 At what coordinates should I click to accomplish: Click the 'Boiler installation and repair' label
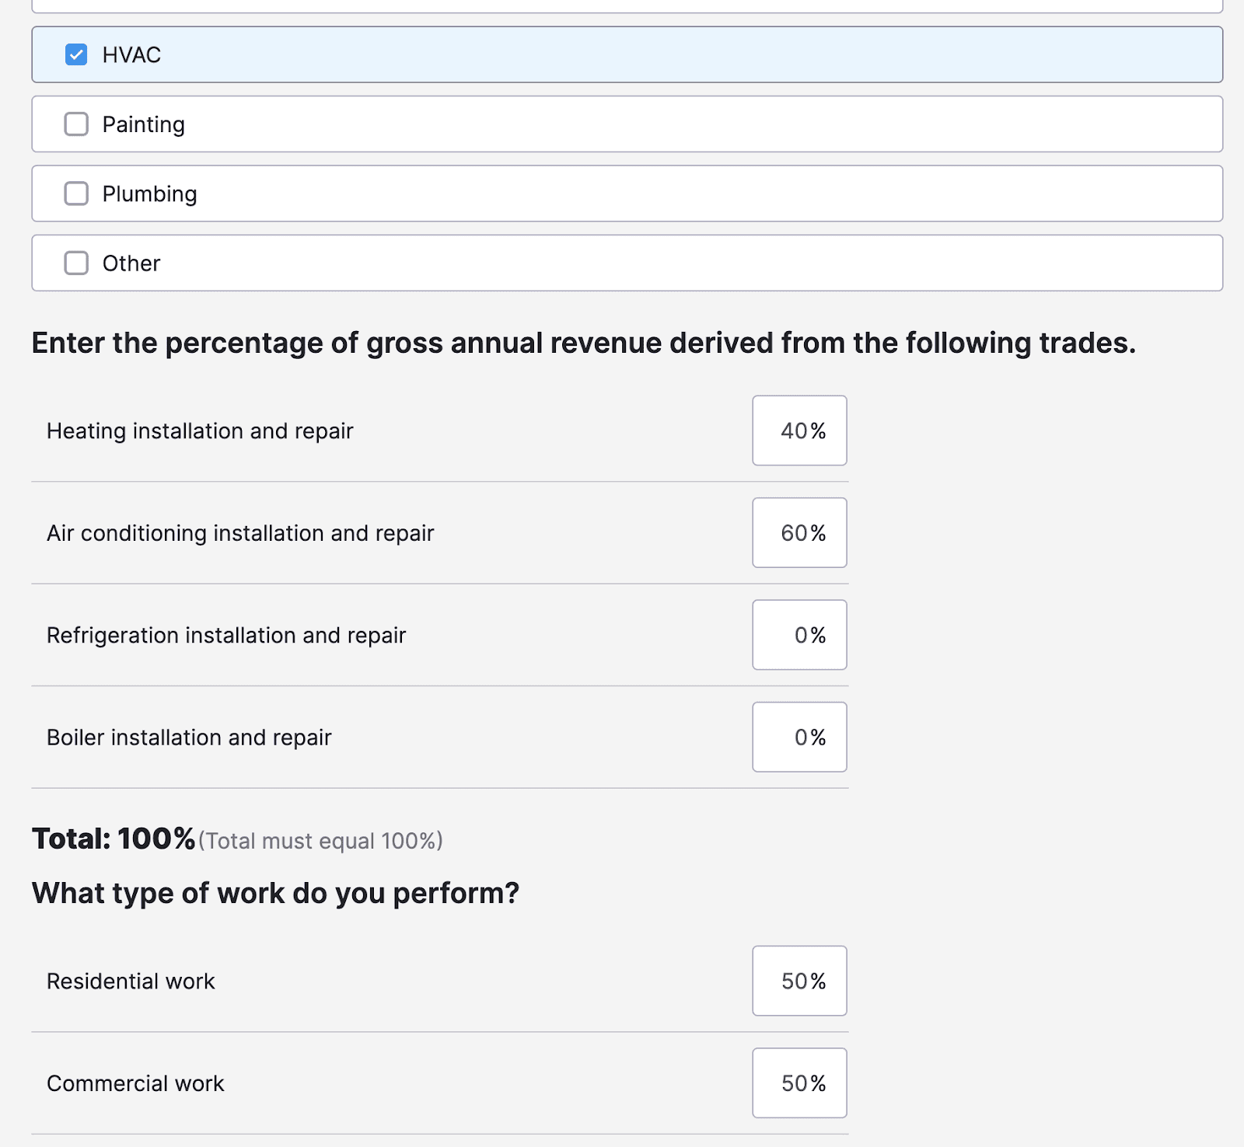tap(189, 737)
